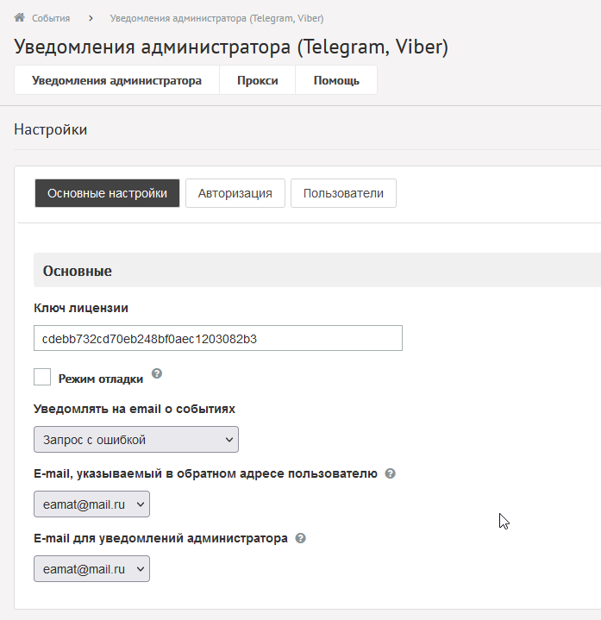Screen dimensions: 601x620
Task: Click the home icon in the breadcrumb
Action: click(x=19, y=17)
